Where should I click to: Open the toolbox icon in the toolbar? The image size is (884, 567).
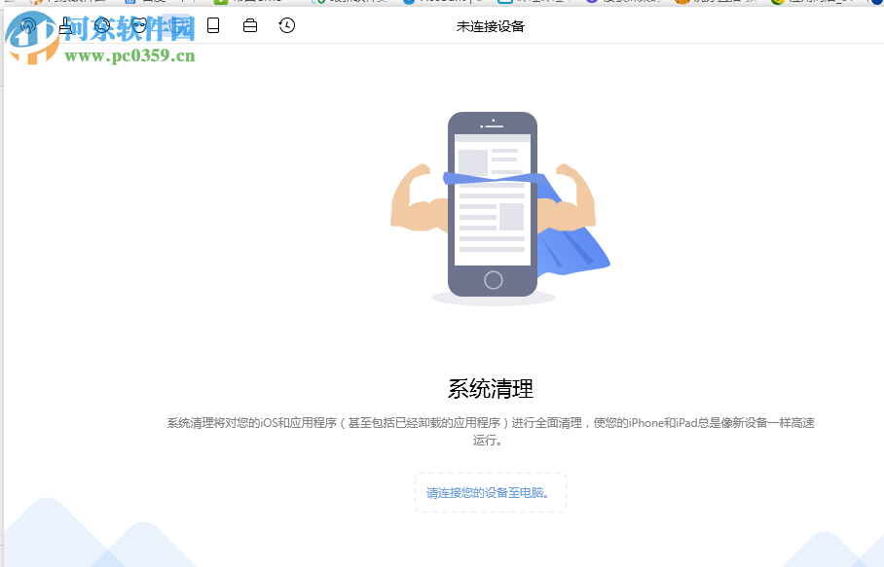[249, 25]
